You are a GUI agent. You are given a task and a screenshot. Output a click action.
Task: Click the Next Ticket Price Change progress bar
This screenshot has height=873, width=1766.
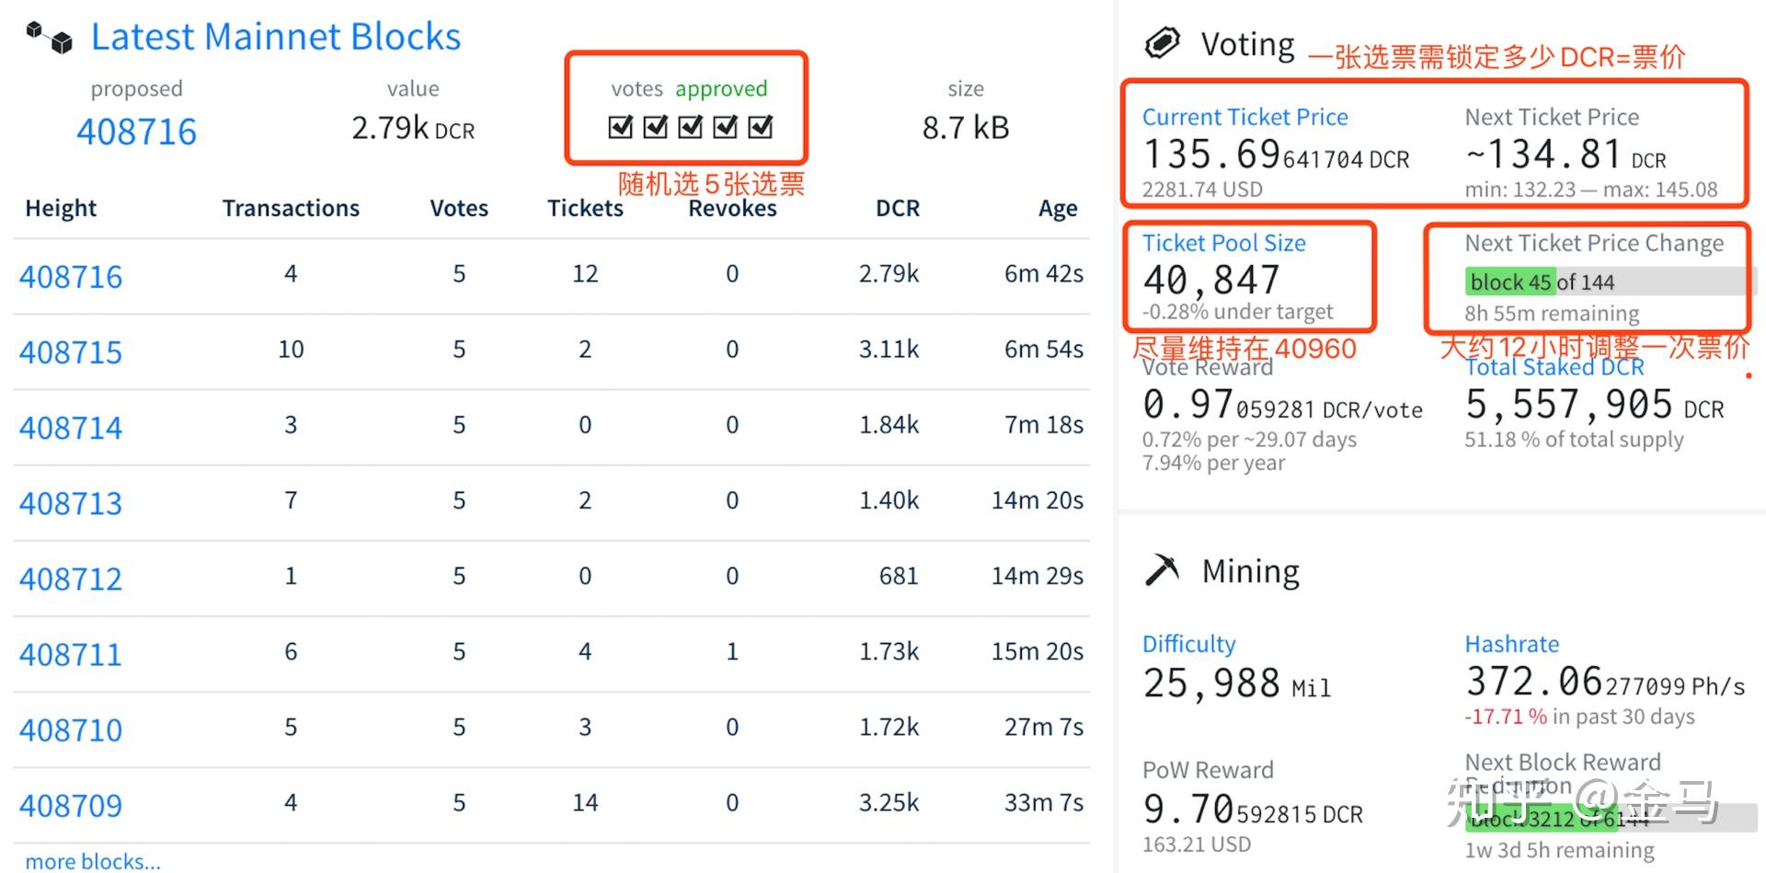1610,281
